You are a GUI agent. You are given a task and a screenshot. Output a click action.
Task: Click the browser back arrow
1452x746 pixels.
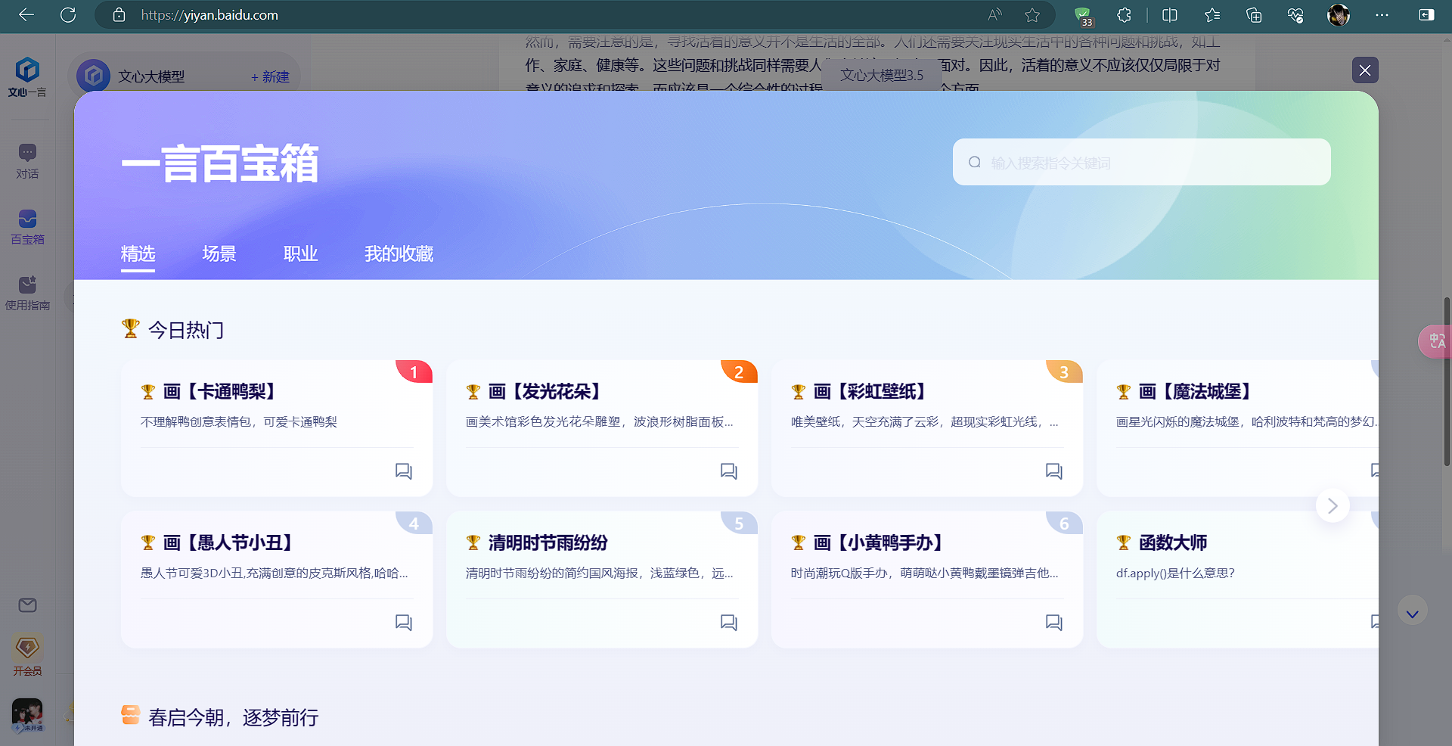pos(26,15)
